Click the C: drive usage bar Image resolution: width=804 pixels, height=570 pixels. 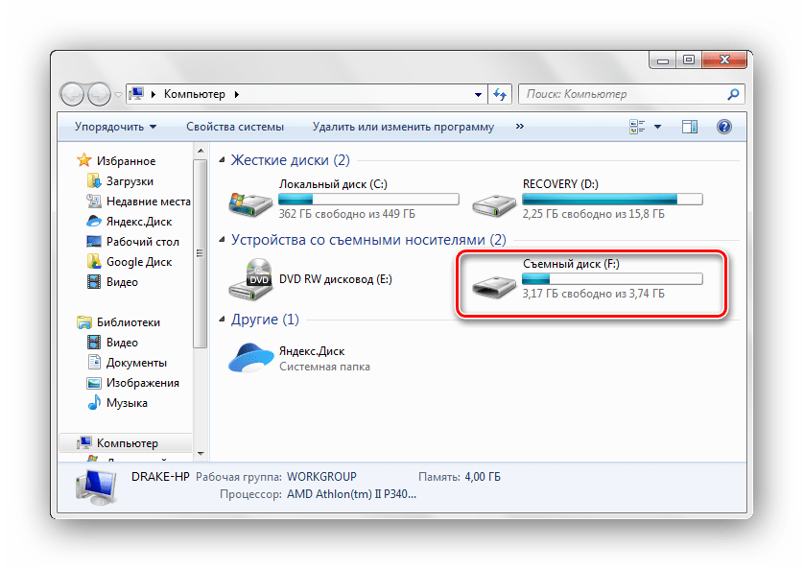coord(368,199)
